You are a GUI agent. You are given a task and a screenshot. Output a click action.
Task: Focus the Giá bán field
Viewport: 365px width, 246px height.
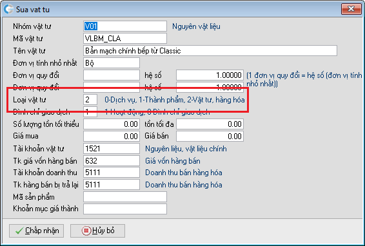210,136
